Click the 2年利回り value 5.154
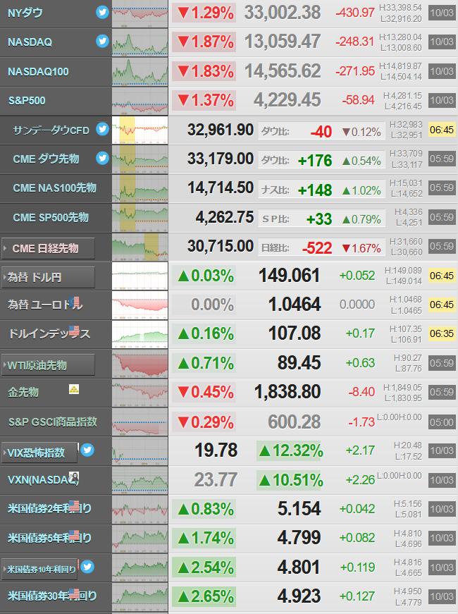The image size is (458, 614). (x=299, y=509)
